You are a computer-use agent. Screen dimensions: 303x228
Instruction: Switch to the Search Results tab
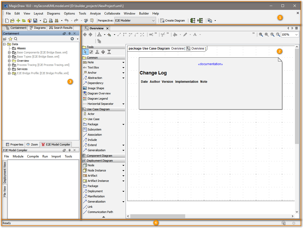coord(61,28)
